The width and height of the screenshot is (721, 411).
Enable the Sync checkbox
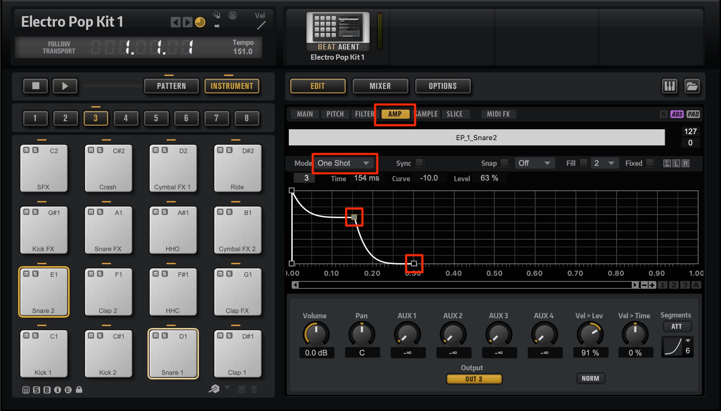[419, 163]
